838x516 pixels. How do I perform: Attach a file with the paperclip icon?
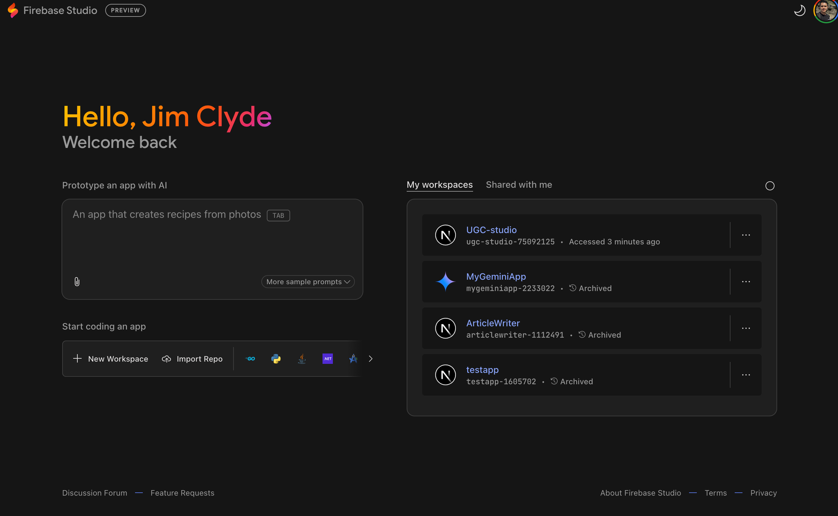click(77, 282)
